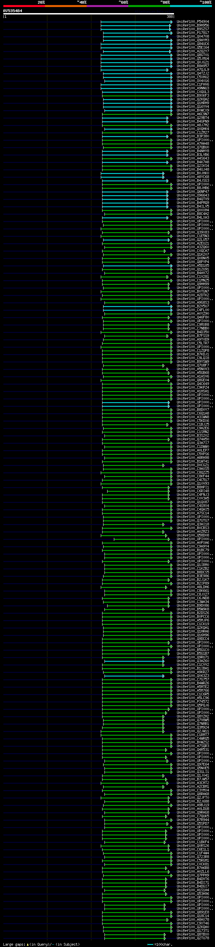This screenshot has height=947, width=215.
Task: Select hit label UniRef100_C9XT46
Action: [192, 923]
